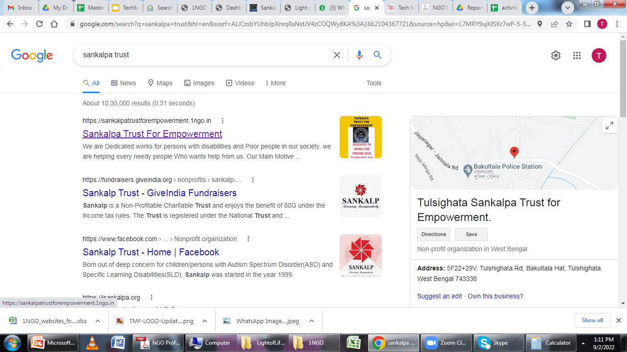Click the browser forward arrow

[25, 24]
